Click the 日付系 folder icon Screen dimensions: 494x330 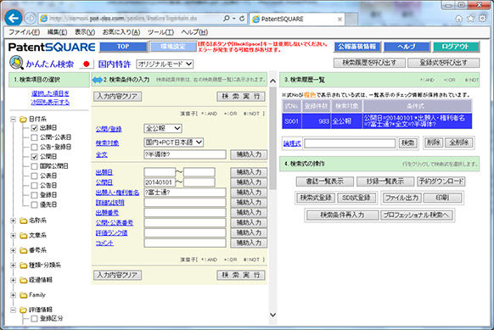click(23, 119)
